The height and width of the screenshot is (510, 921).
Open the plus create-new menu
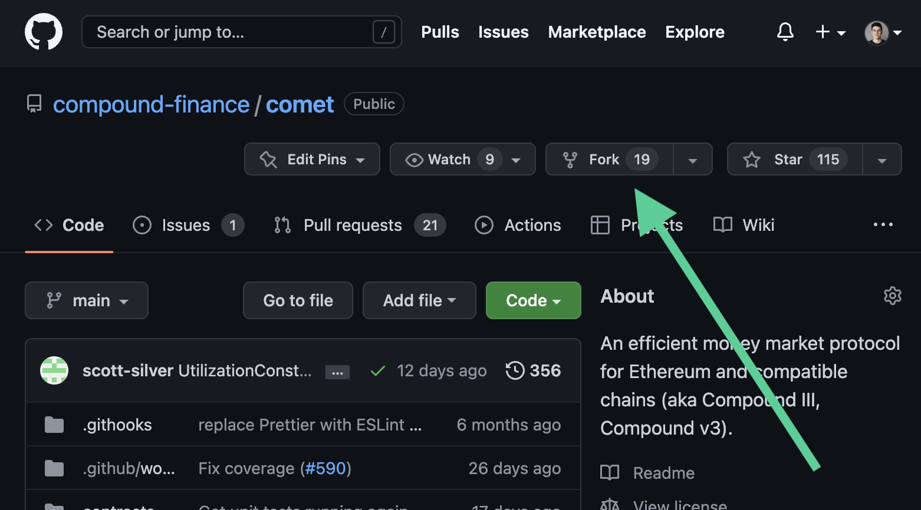click(830, 32)
